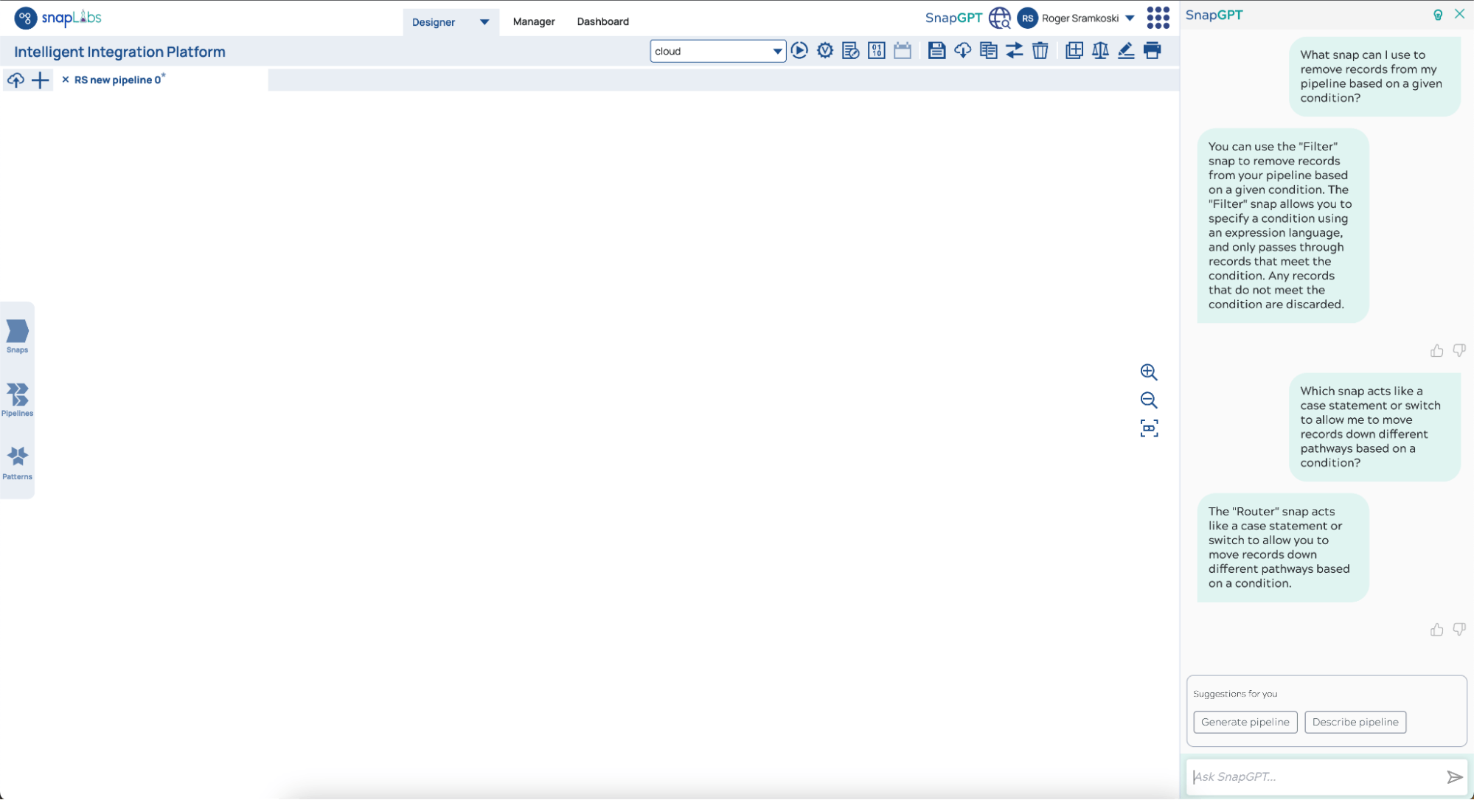Copy the pipeline using the duplicate icon
1474x800 pixels.
(x=988, y=51)
